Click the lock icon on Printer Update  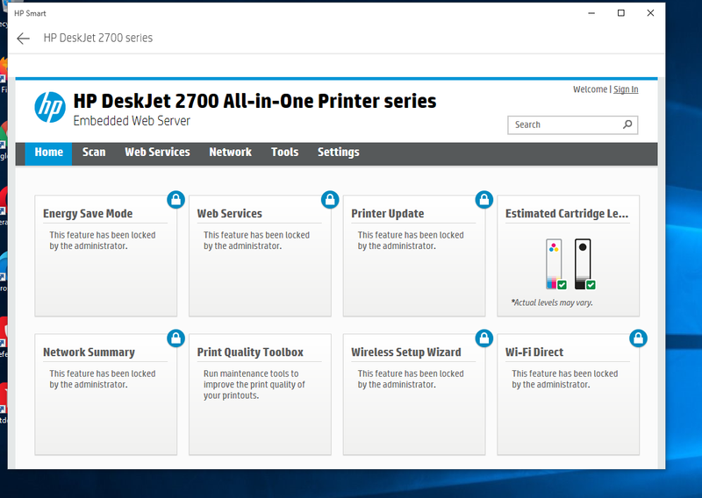tap(484, 200)
